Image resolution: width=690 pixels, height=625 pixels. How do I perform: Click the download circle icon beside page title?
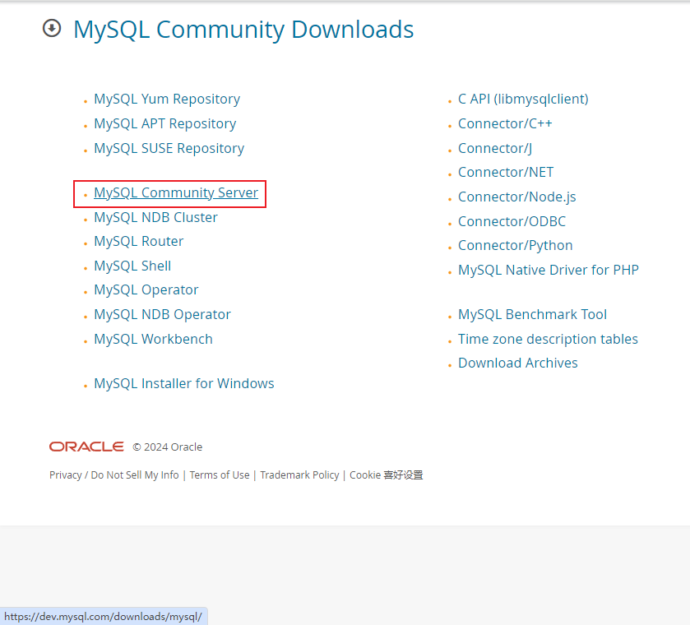click(52, 29)
